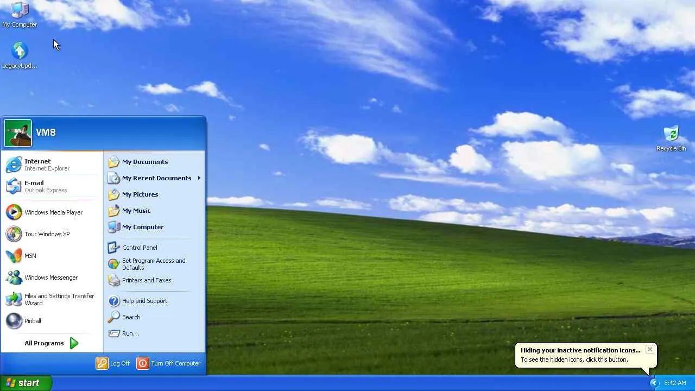Click the VM8 user name text

coord(46,133)
